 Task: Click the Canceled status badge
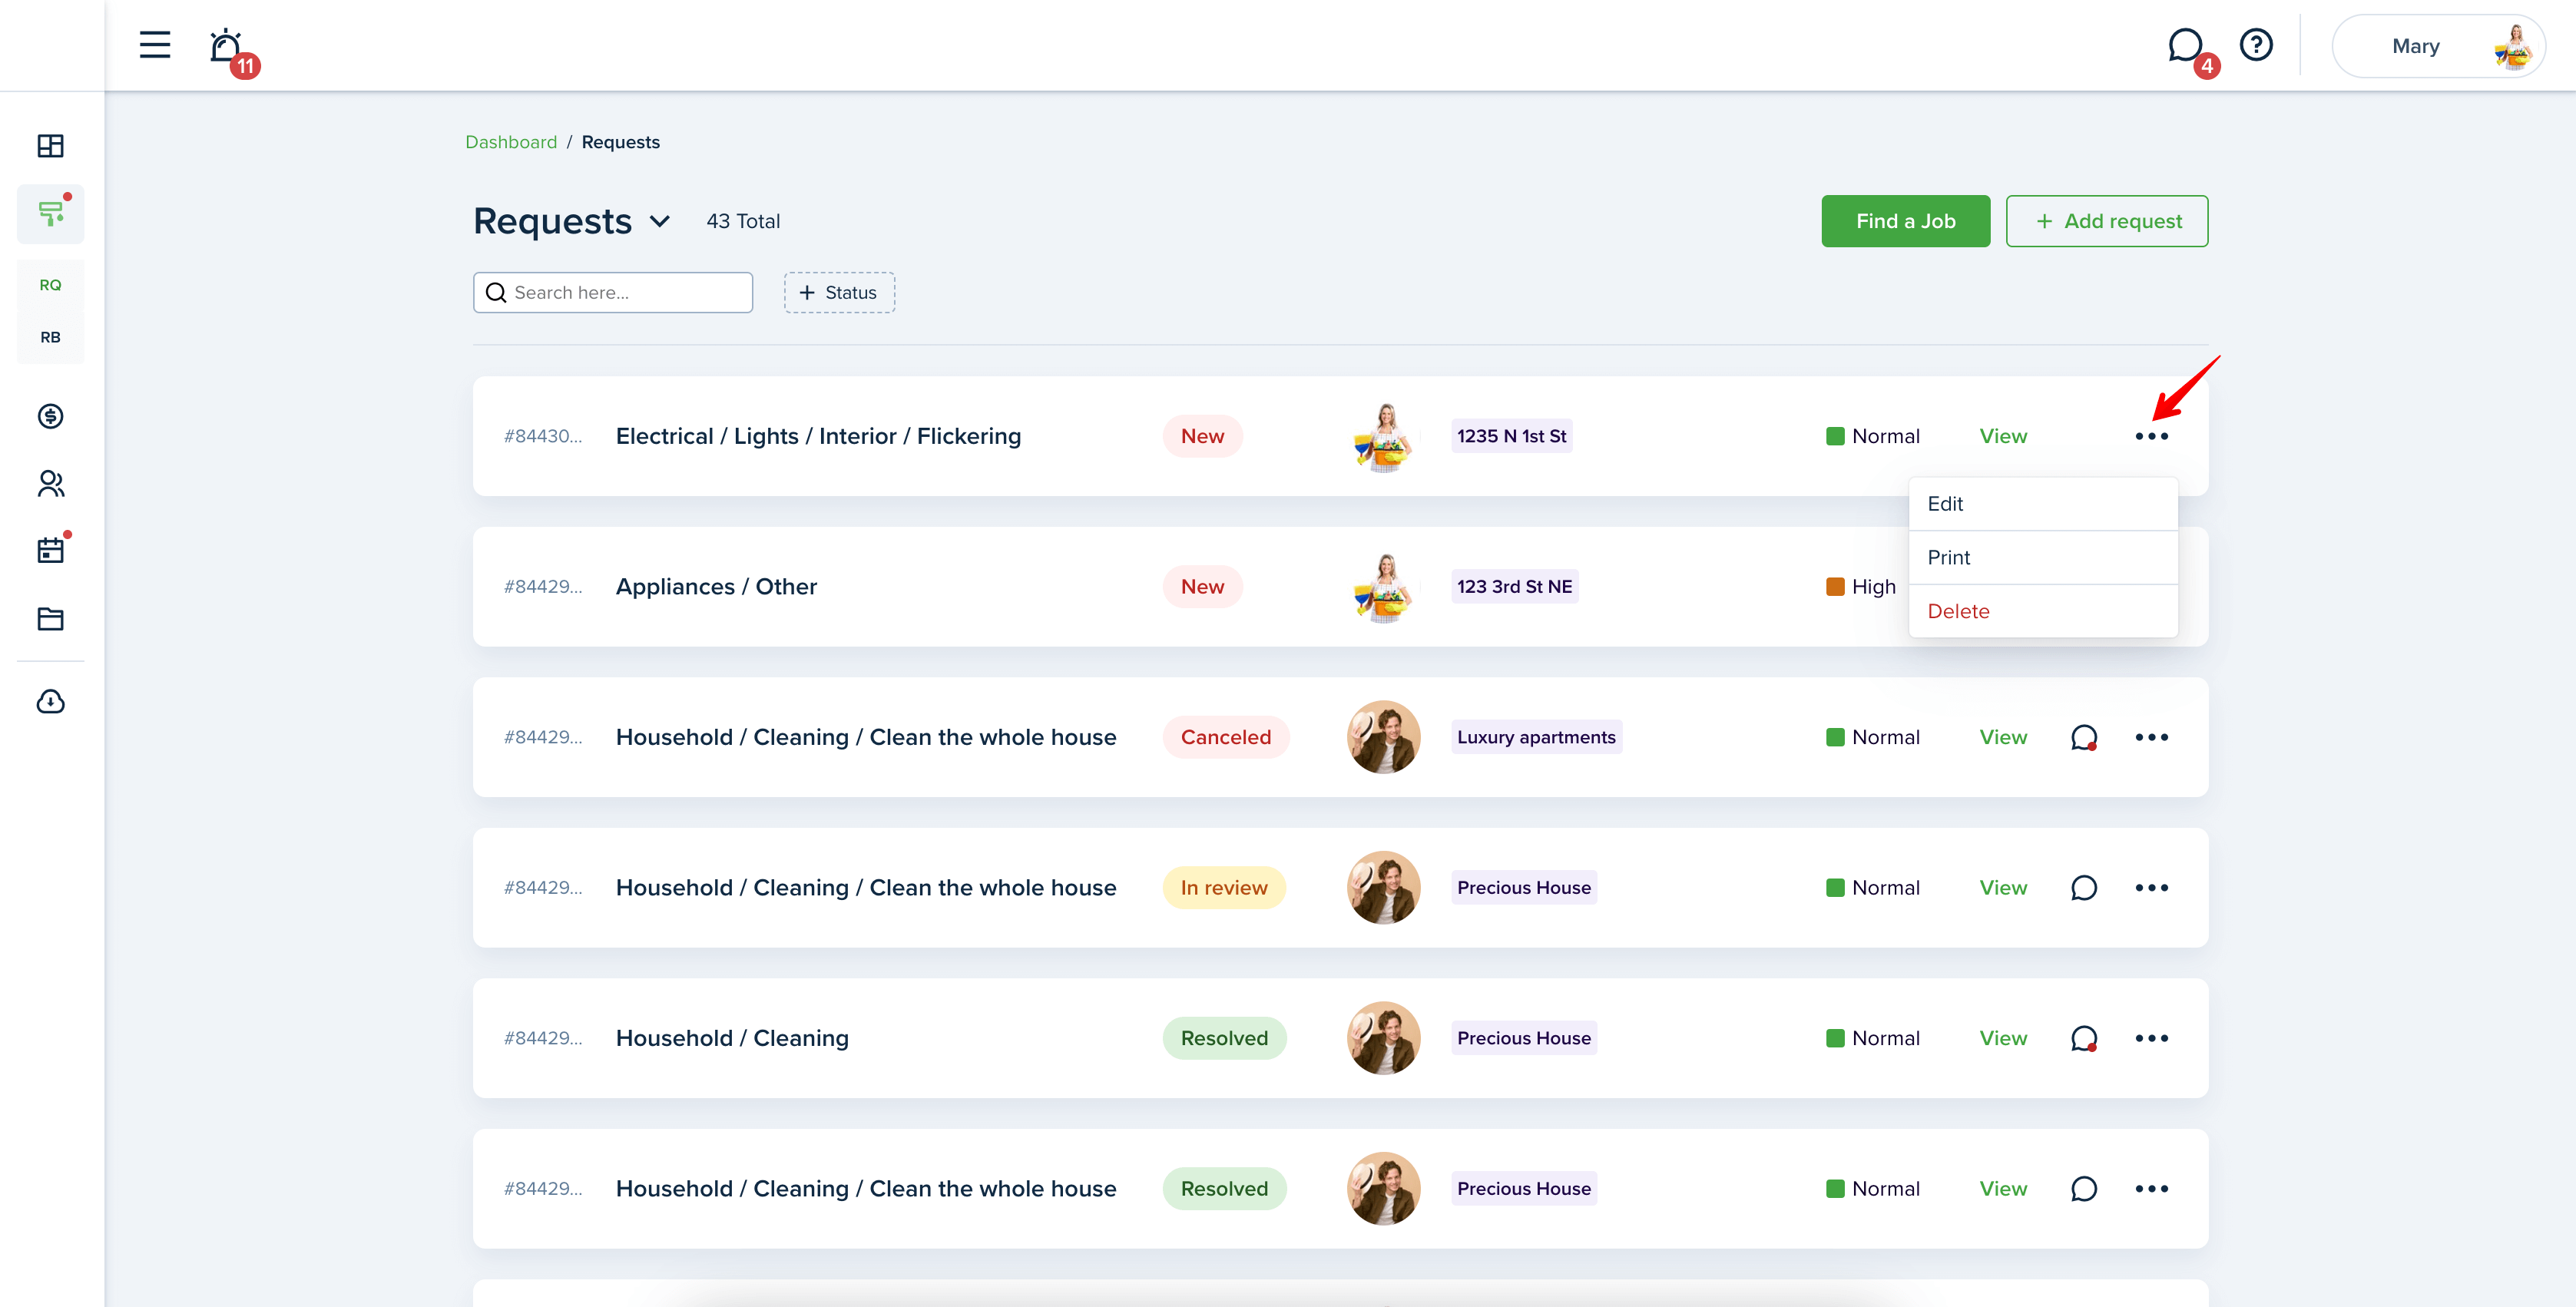tap(1225, 737)
